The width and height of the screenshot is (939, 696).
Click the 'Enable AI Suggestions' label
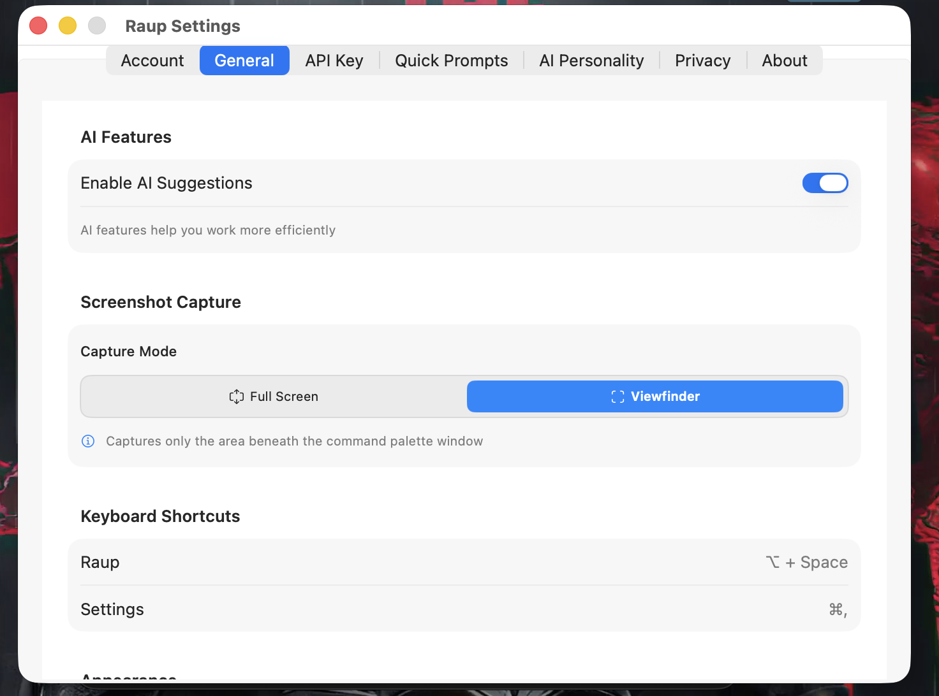166,183
